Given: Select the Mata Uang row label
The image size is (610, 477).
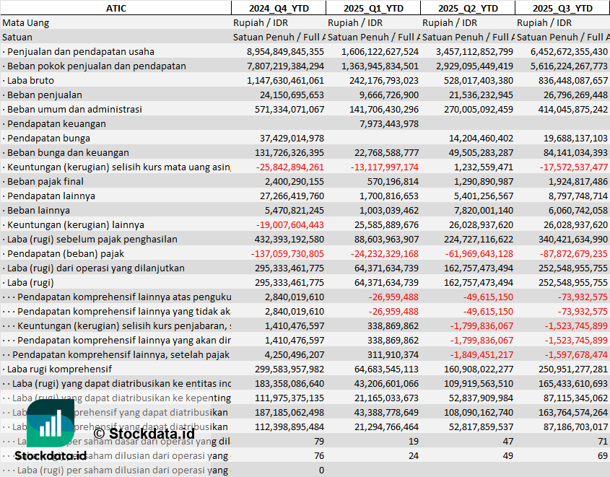Looking at the screenshot, I should (x=26, y=22).
